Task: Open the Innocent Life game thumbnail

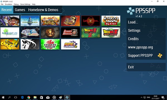Action: tap(10, 32)
